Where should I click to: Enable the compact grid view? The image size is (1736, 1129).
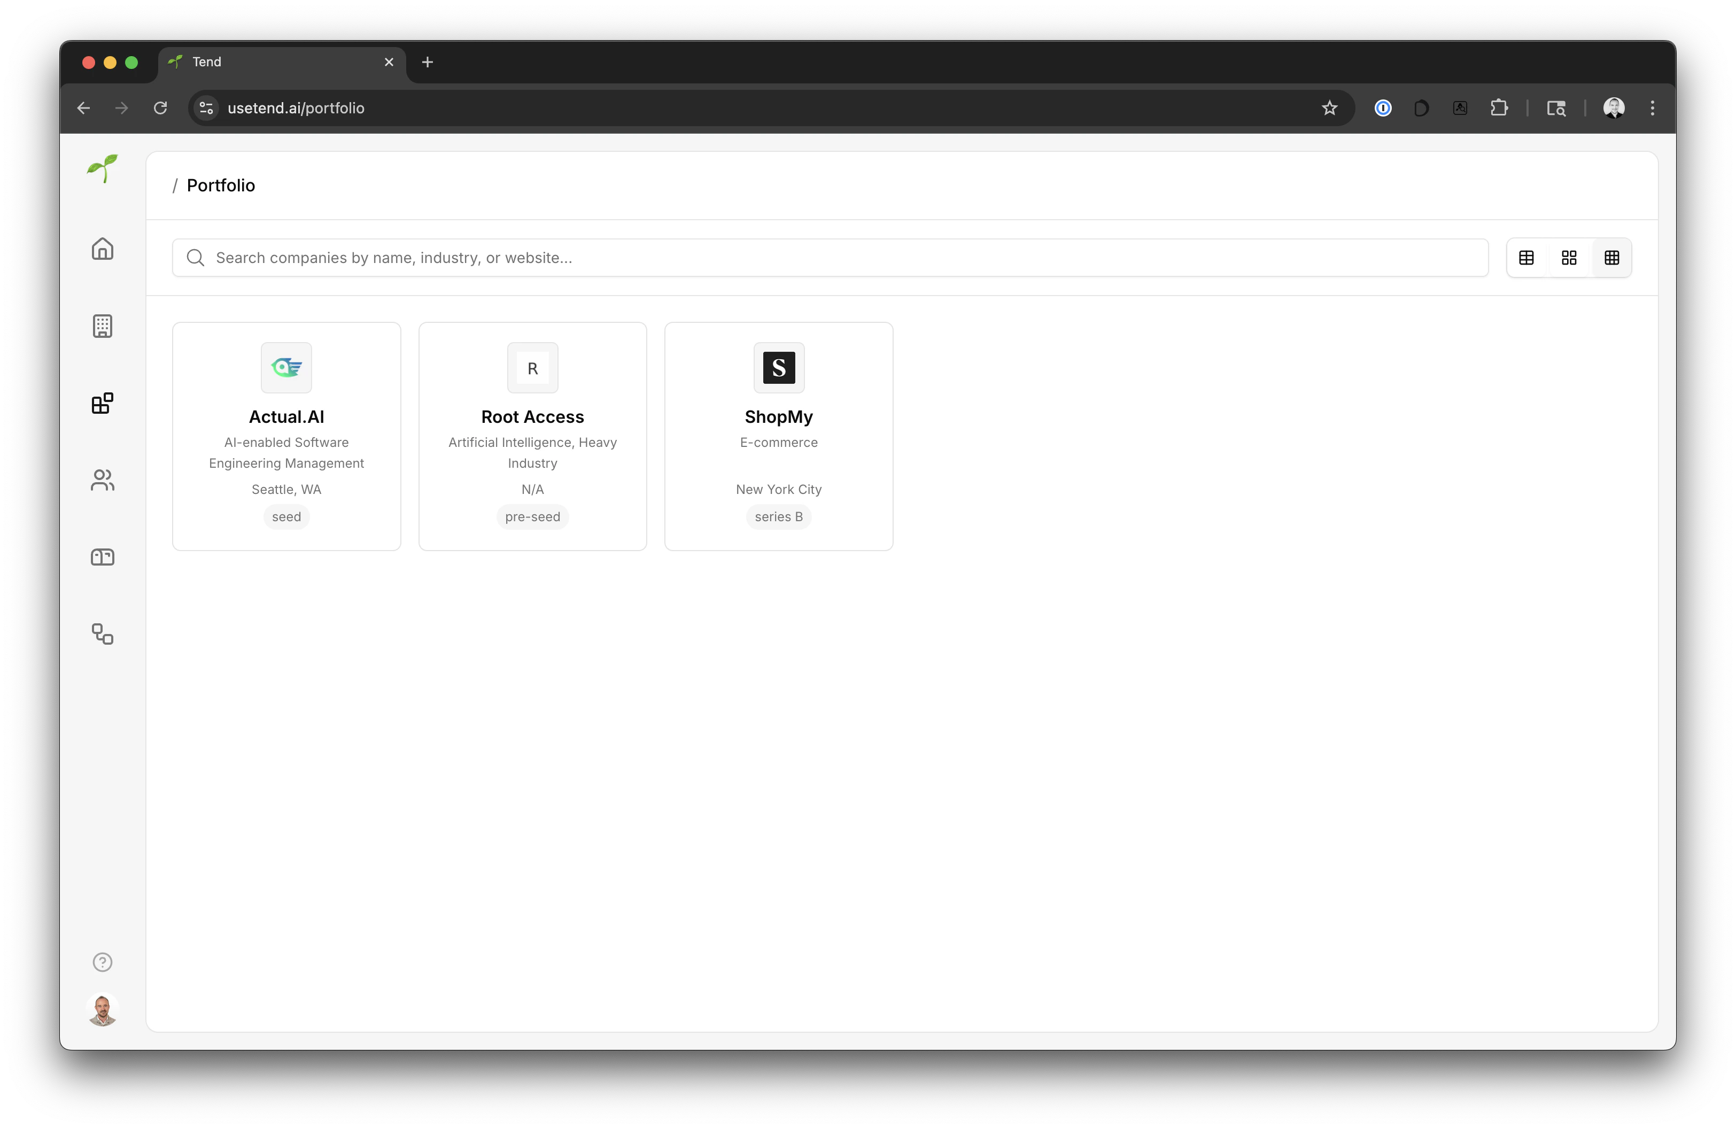(x=1611, y=258)
